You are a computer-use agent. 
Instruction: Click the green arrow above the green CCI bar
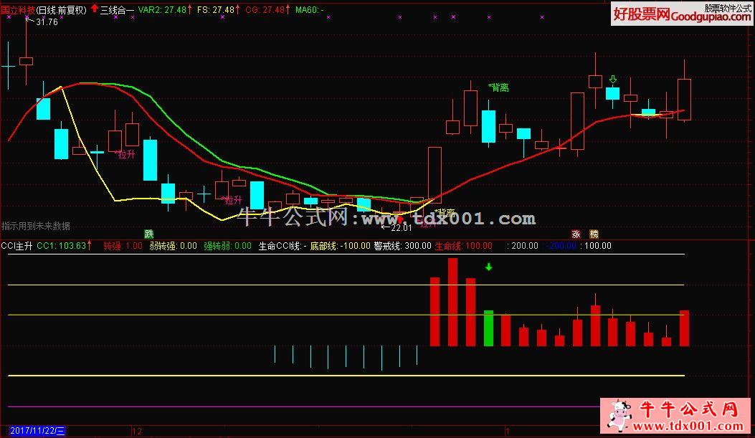click(x=488, y=267)
